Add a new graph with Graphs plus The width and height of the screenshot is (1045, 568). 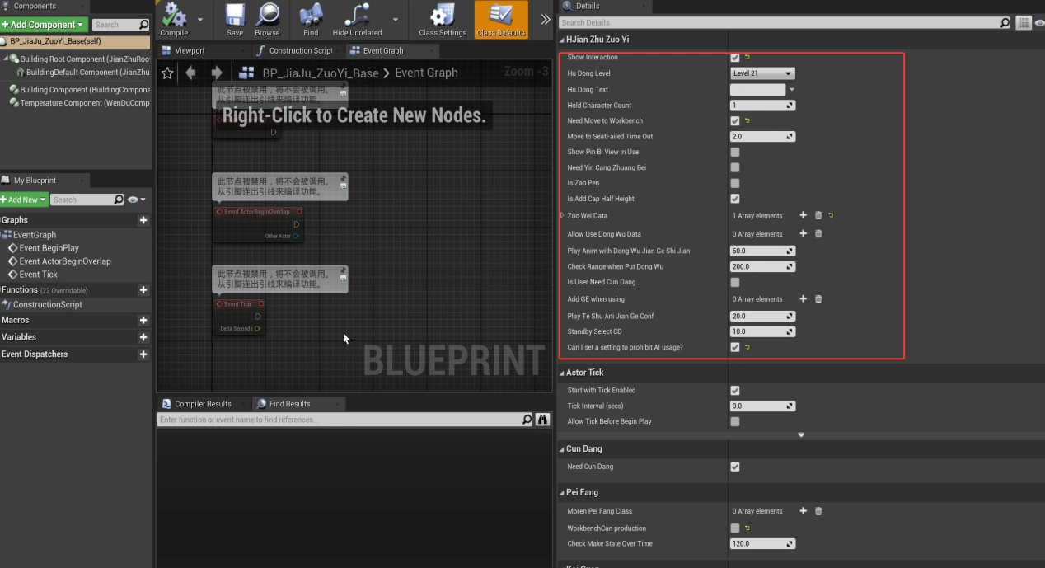pyautogui.click(x=143, y=220)
